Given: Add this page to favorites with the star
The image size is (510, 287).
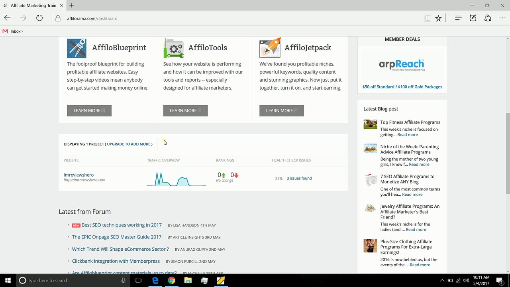Looking at the screenshot, I should pos(438,18).
